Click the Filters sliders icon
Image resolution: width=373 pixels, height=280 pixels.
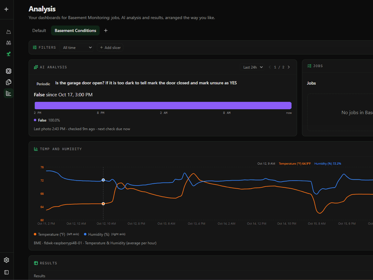click(35, 47)
